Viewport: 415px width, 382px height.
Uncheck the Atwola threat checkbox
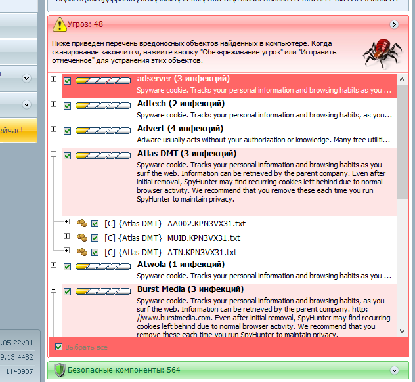coord(68,266)
